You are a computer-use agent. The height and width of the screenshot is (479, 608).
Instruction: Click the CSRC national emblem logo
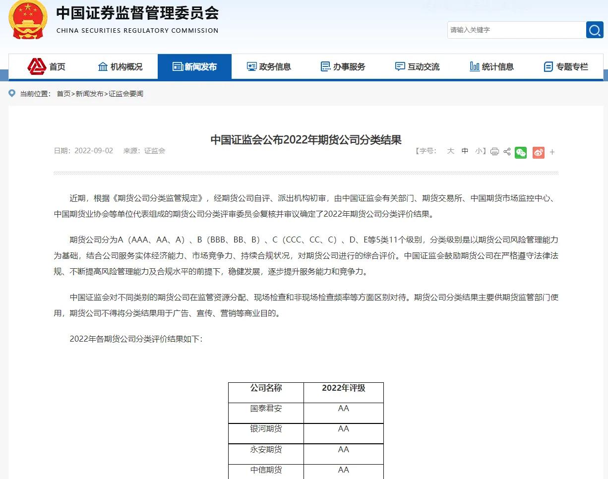(x=27, y=20)
